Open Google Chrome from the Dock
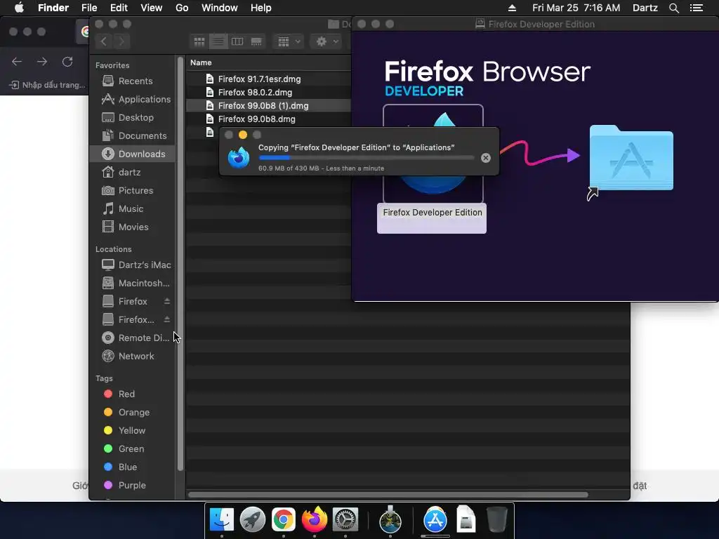The image size is (719, 539). (x=284, y=520)
